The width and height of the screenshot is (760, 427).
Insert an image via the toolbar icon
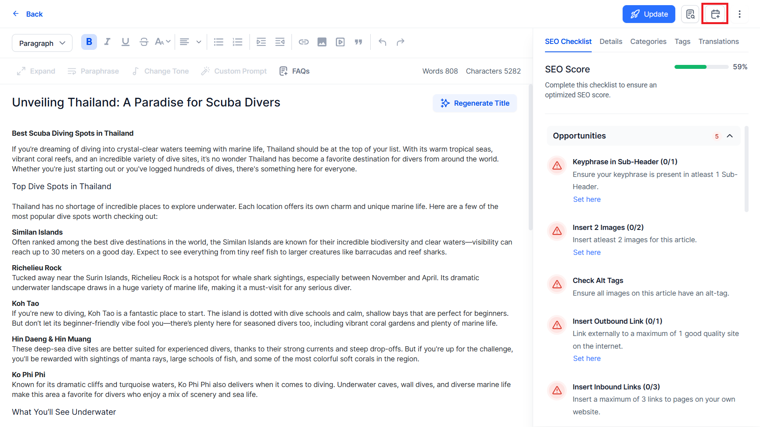point(322,42)
